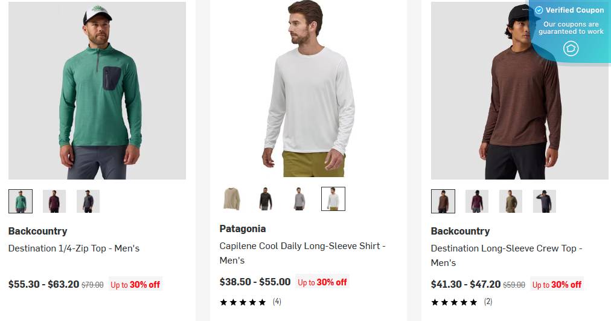Click the Verified Coupon shield icon

(571, 48)
